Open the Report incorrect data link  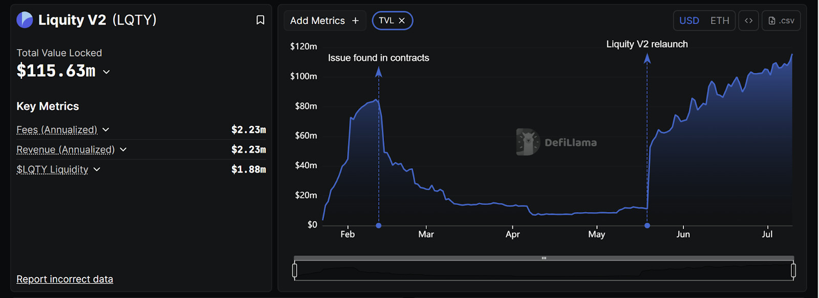pos(64,279)
